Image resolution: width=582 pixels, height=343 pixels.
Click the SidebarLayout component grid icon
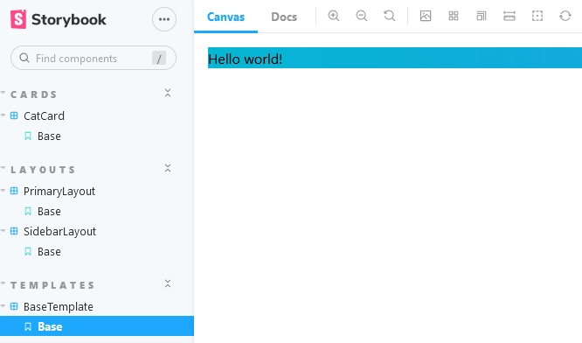[14, 231]
